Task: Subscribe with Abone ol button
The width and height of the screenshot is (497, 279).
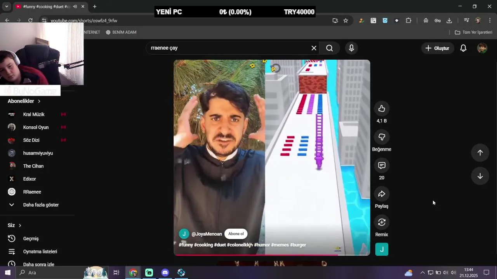Action: click(x=236, y=234)
